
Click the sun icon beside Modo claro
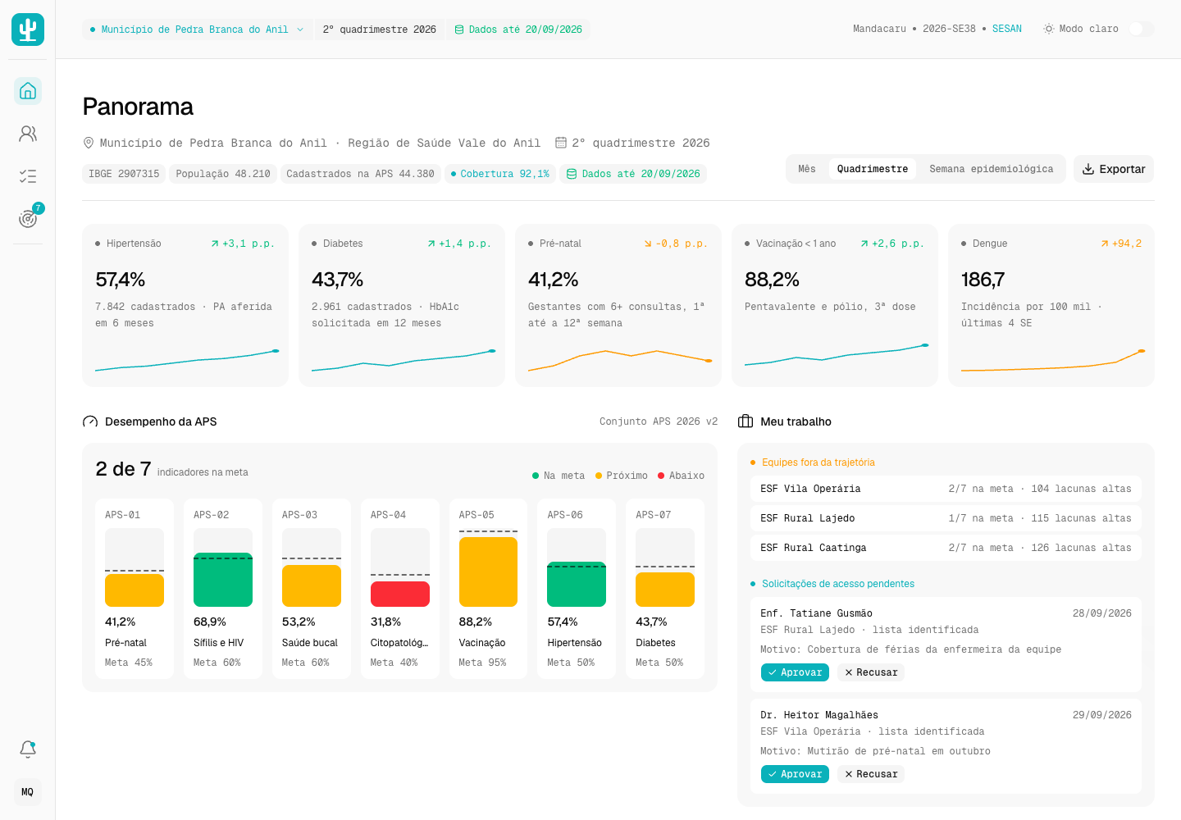click(1048, 29)
